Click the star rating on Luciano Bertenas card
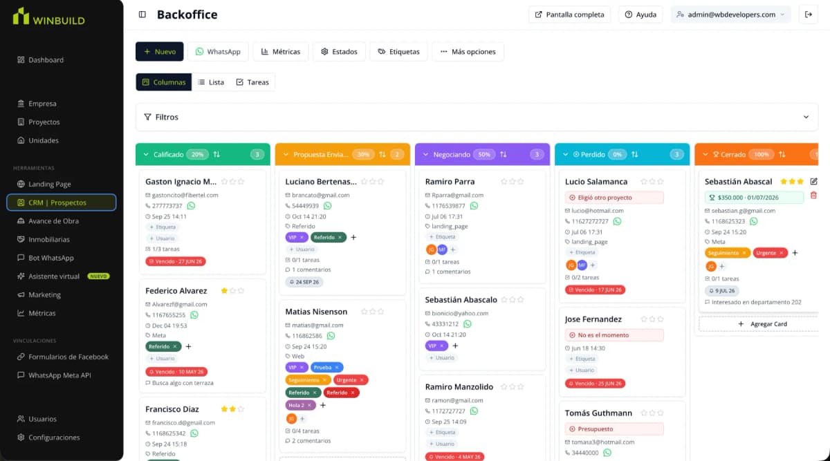 pos(373,182)
